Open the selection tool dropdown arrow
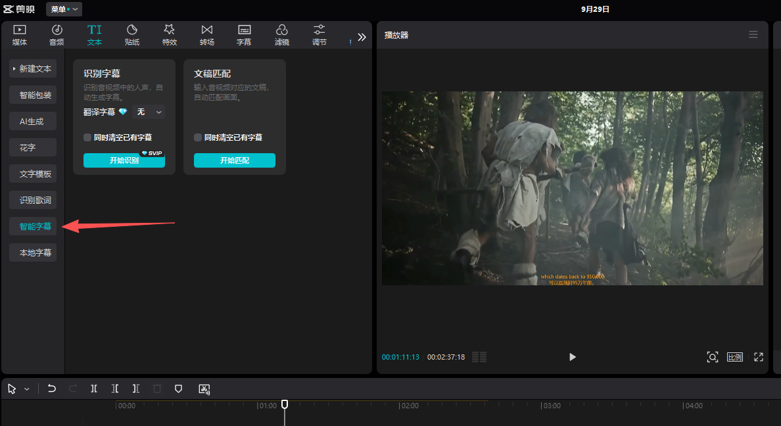The image size is (781, 426). pos(27,389)
